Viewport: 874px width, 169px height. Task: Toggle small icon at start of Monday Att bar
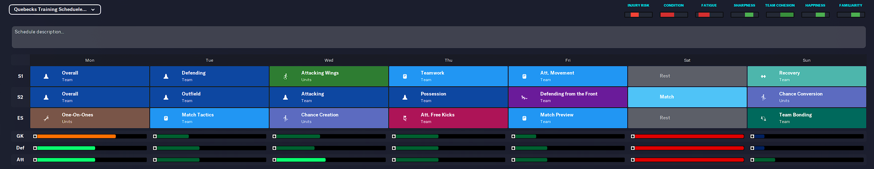35,160
